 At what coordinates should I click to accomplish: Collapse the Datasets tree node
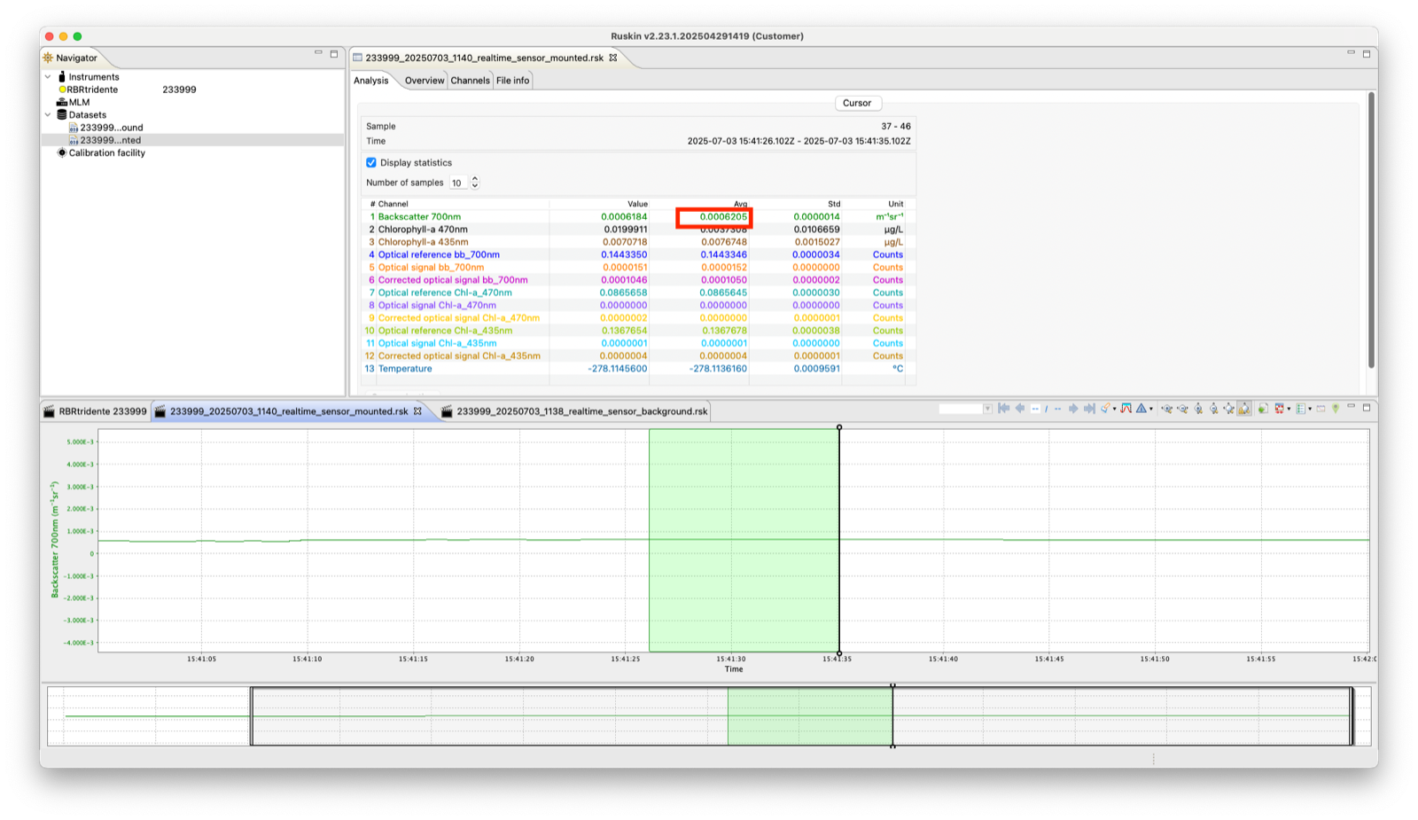tap(48, 114)
